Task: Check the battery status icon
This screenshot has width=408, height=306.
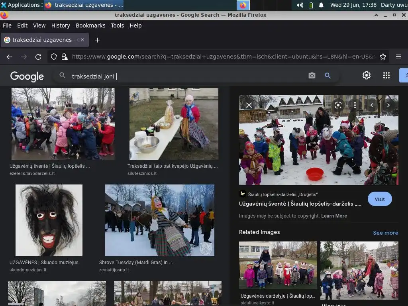Action: point(311,5)
